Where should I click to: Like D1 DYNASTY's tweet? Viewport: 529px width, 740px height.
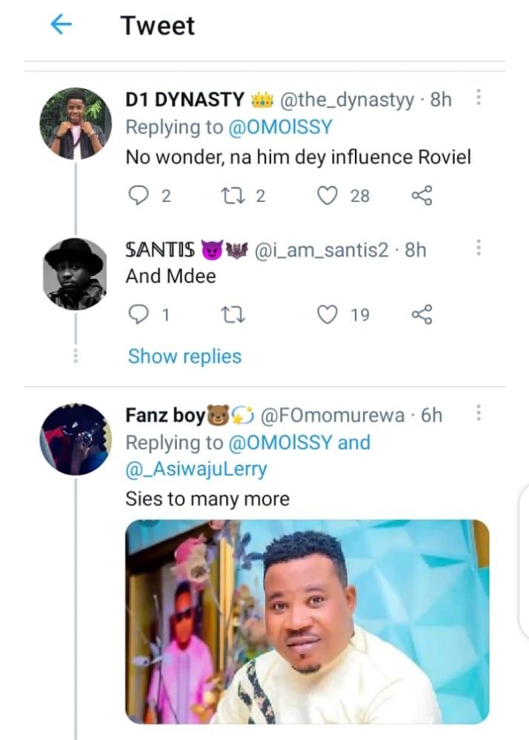click(327, 195)
